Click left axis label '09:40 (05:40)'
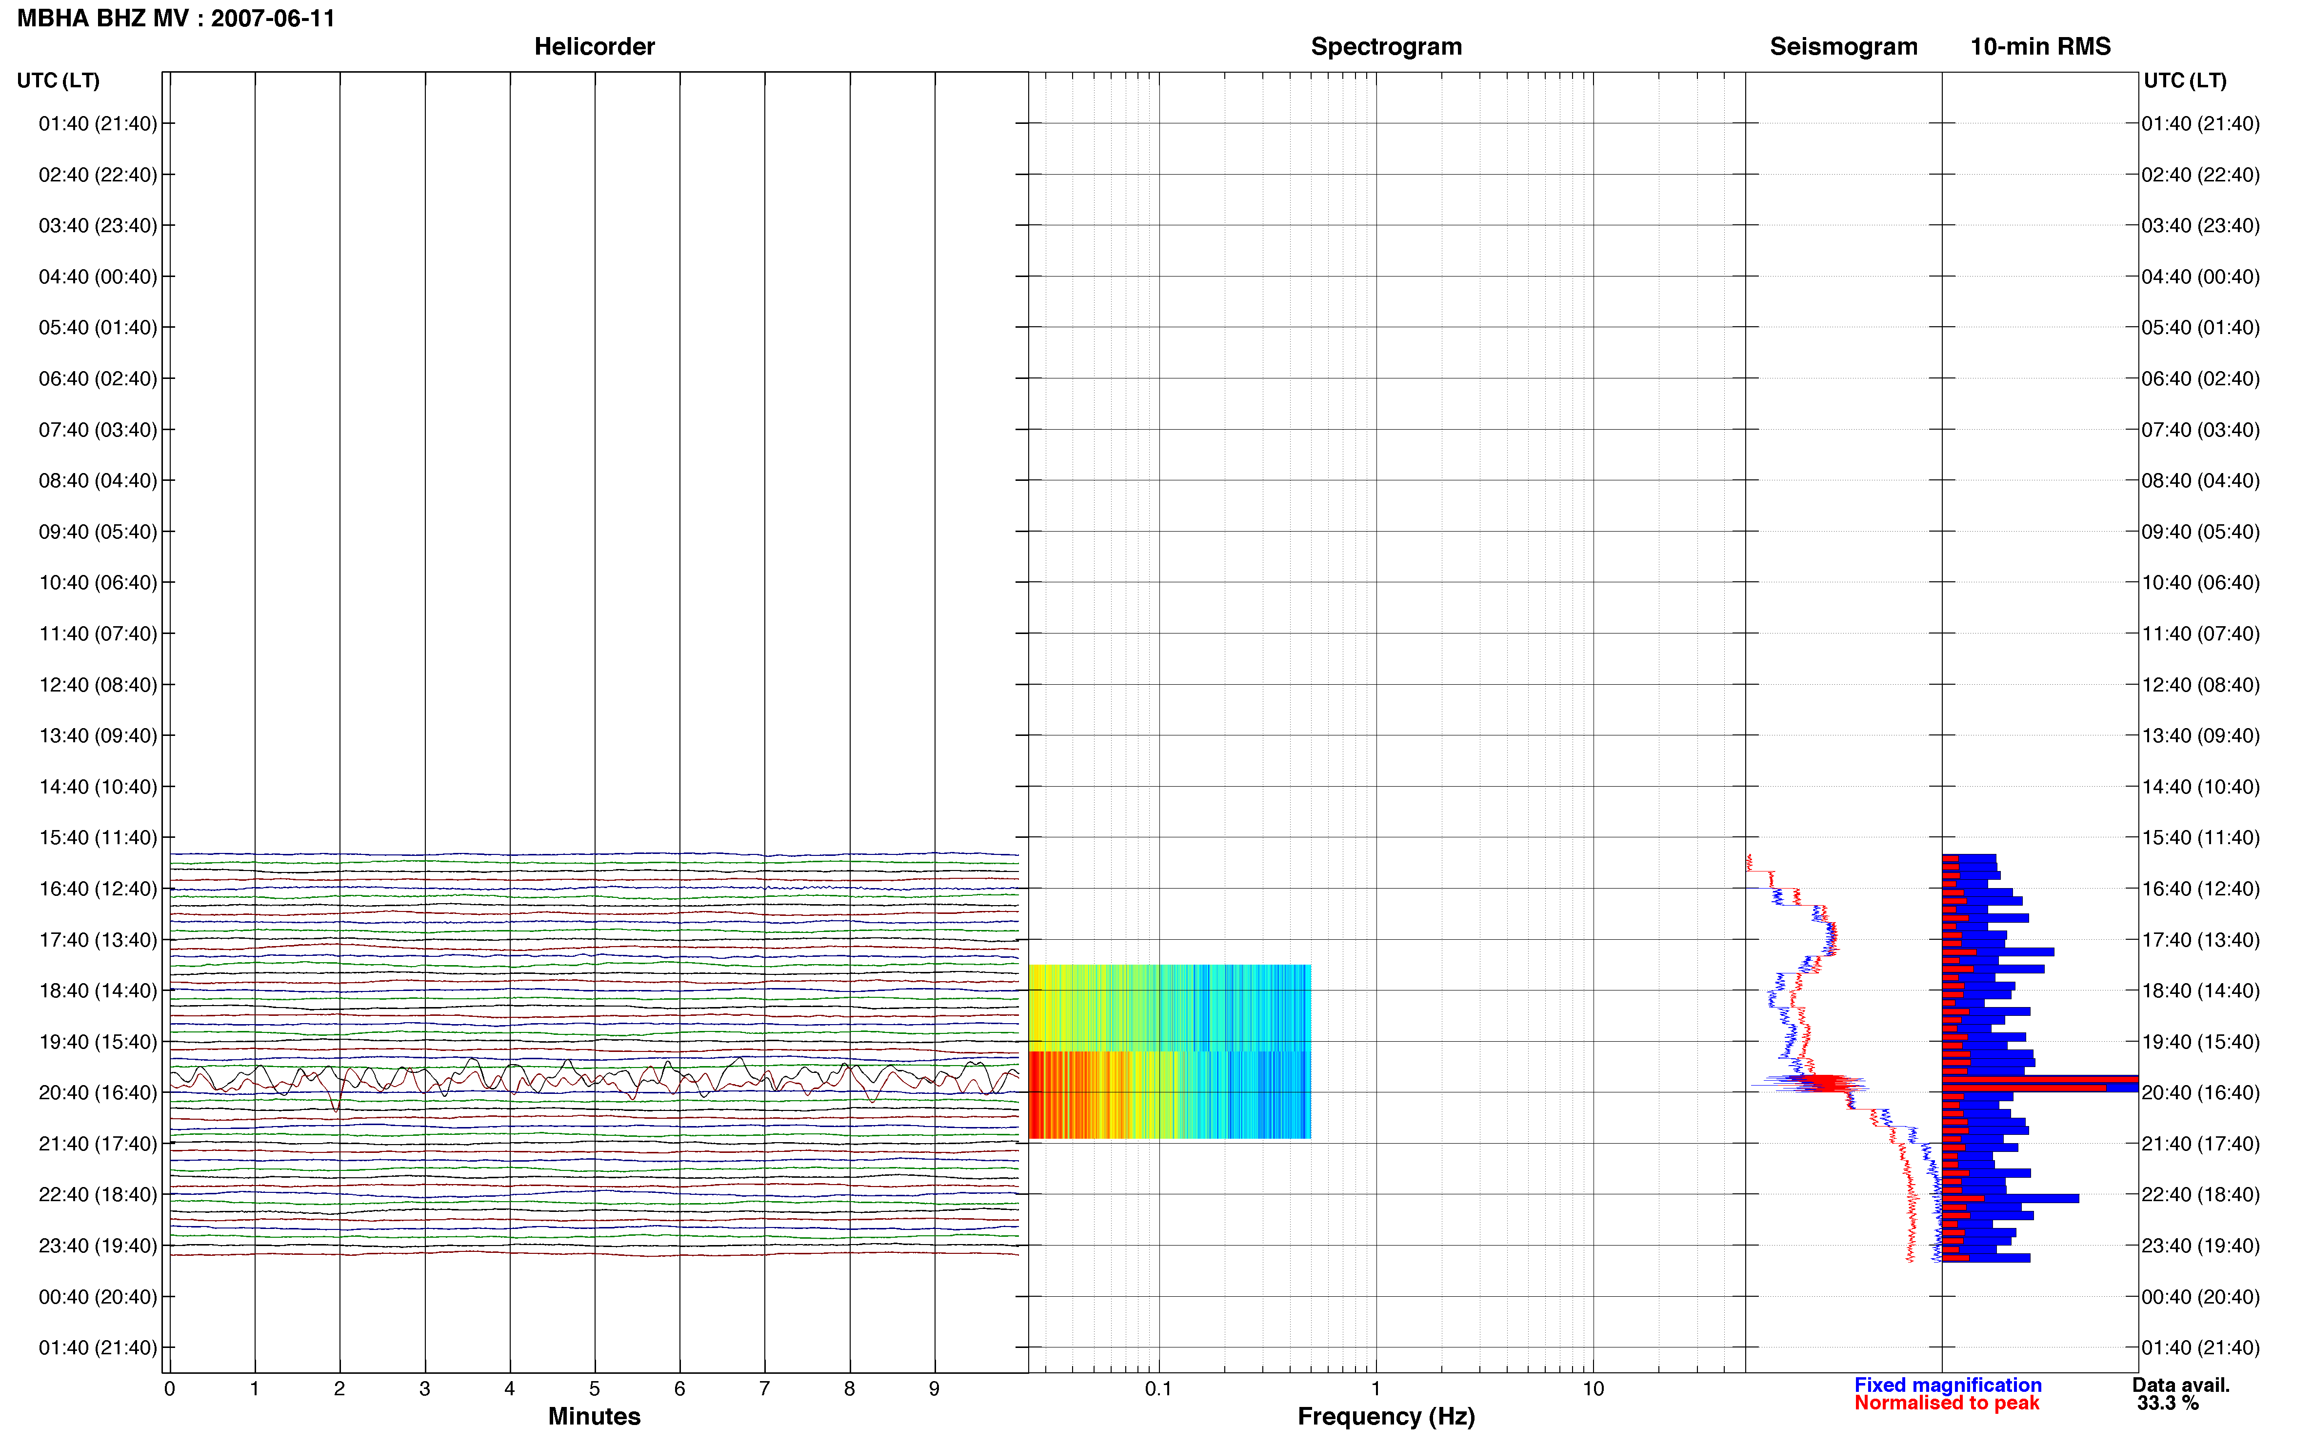The height and width of the screenshot is (1445, 2312). (x=98, y=532)
